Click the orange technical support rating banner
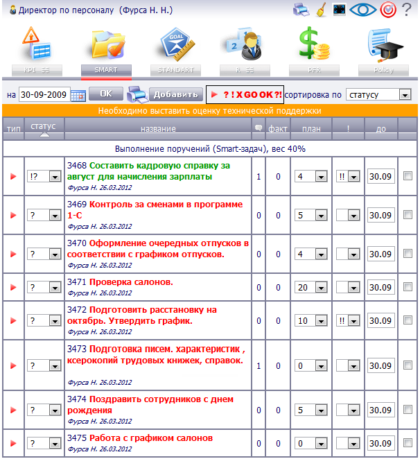The width and height of the screenshot is (420, 459). click(210, 111)
